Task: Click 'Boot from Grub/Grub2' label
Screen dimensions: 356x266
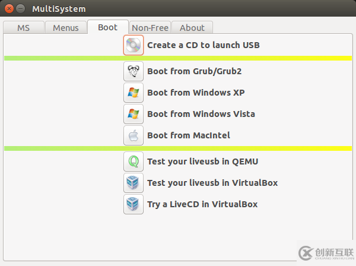Action: click(195, 71)
